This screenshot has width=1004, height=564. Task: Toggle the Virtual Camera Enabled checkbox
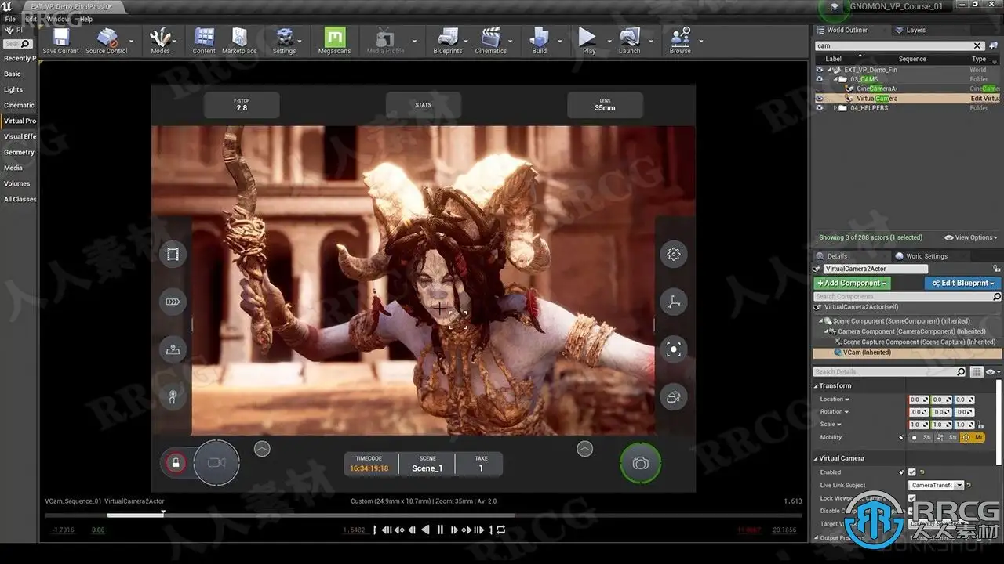click(911, 472)
